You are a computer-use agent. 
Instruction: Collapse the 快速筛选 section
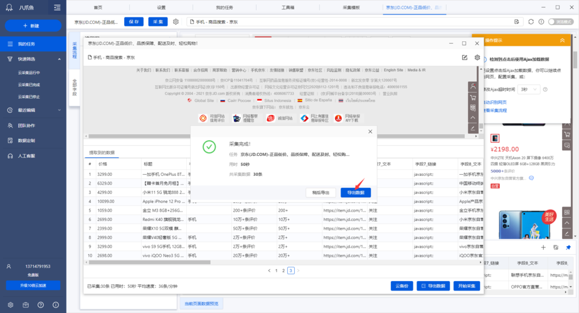point(59,59)
